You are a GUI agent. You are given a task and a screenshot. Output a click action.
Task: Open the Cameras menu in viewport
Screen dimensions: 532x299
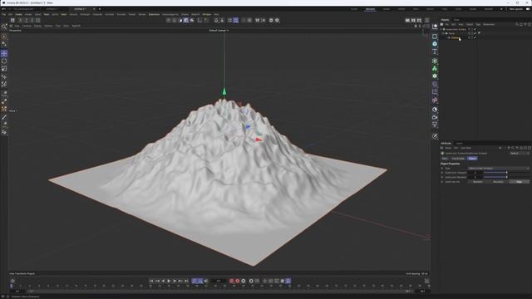[27, 26]
